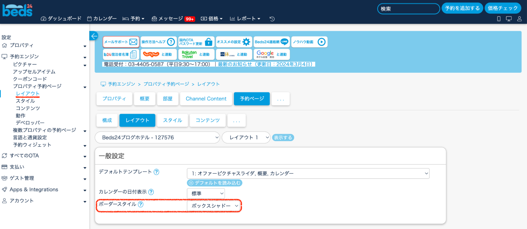This screenshot has width=527, height=229.
Task: Click the mobile device icon at top right
Action: click(x=499, y=19)
